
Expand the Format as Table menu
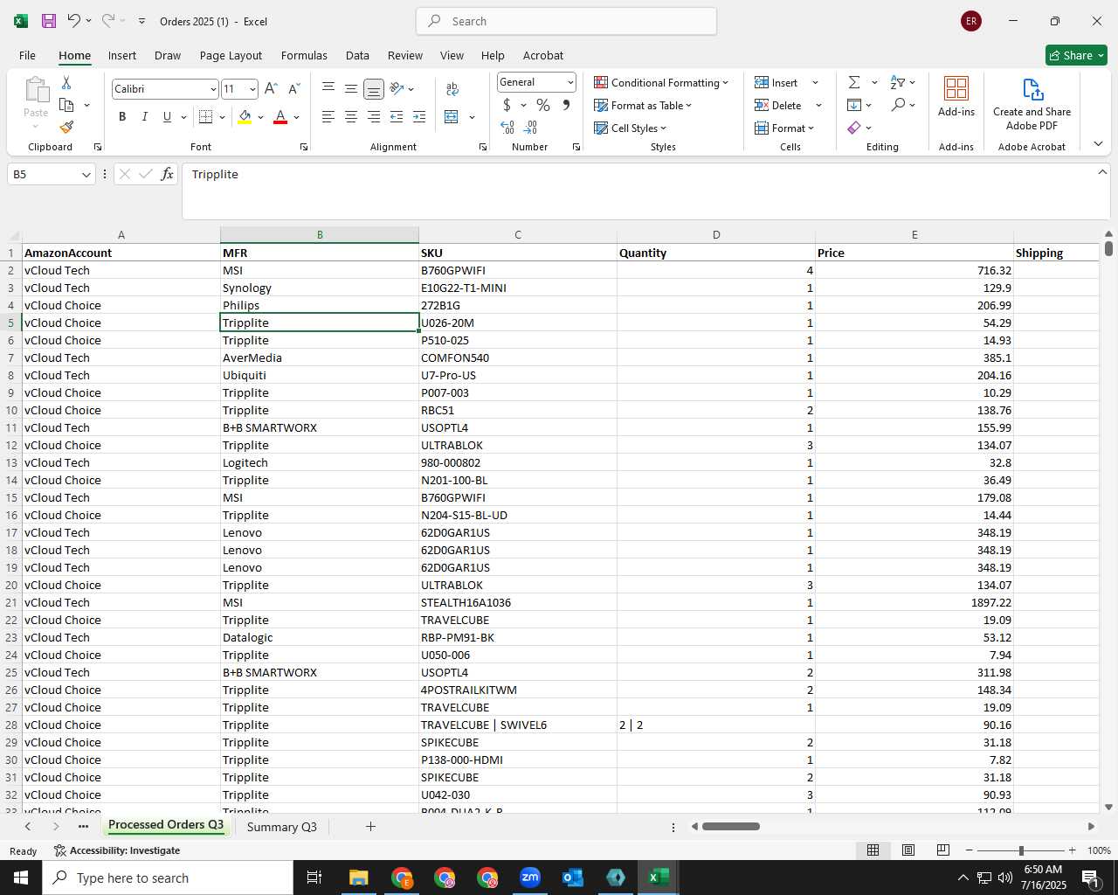pyautogui.click(x=643, y=105)
